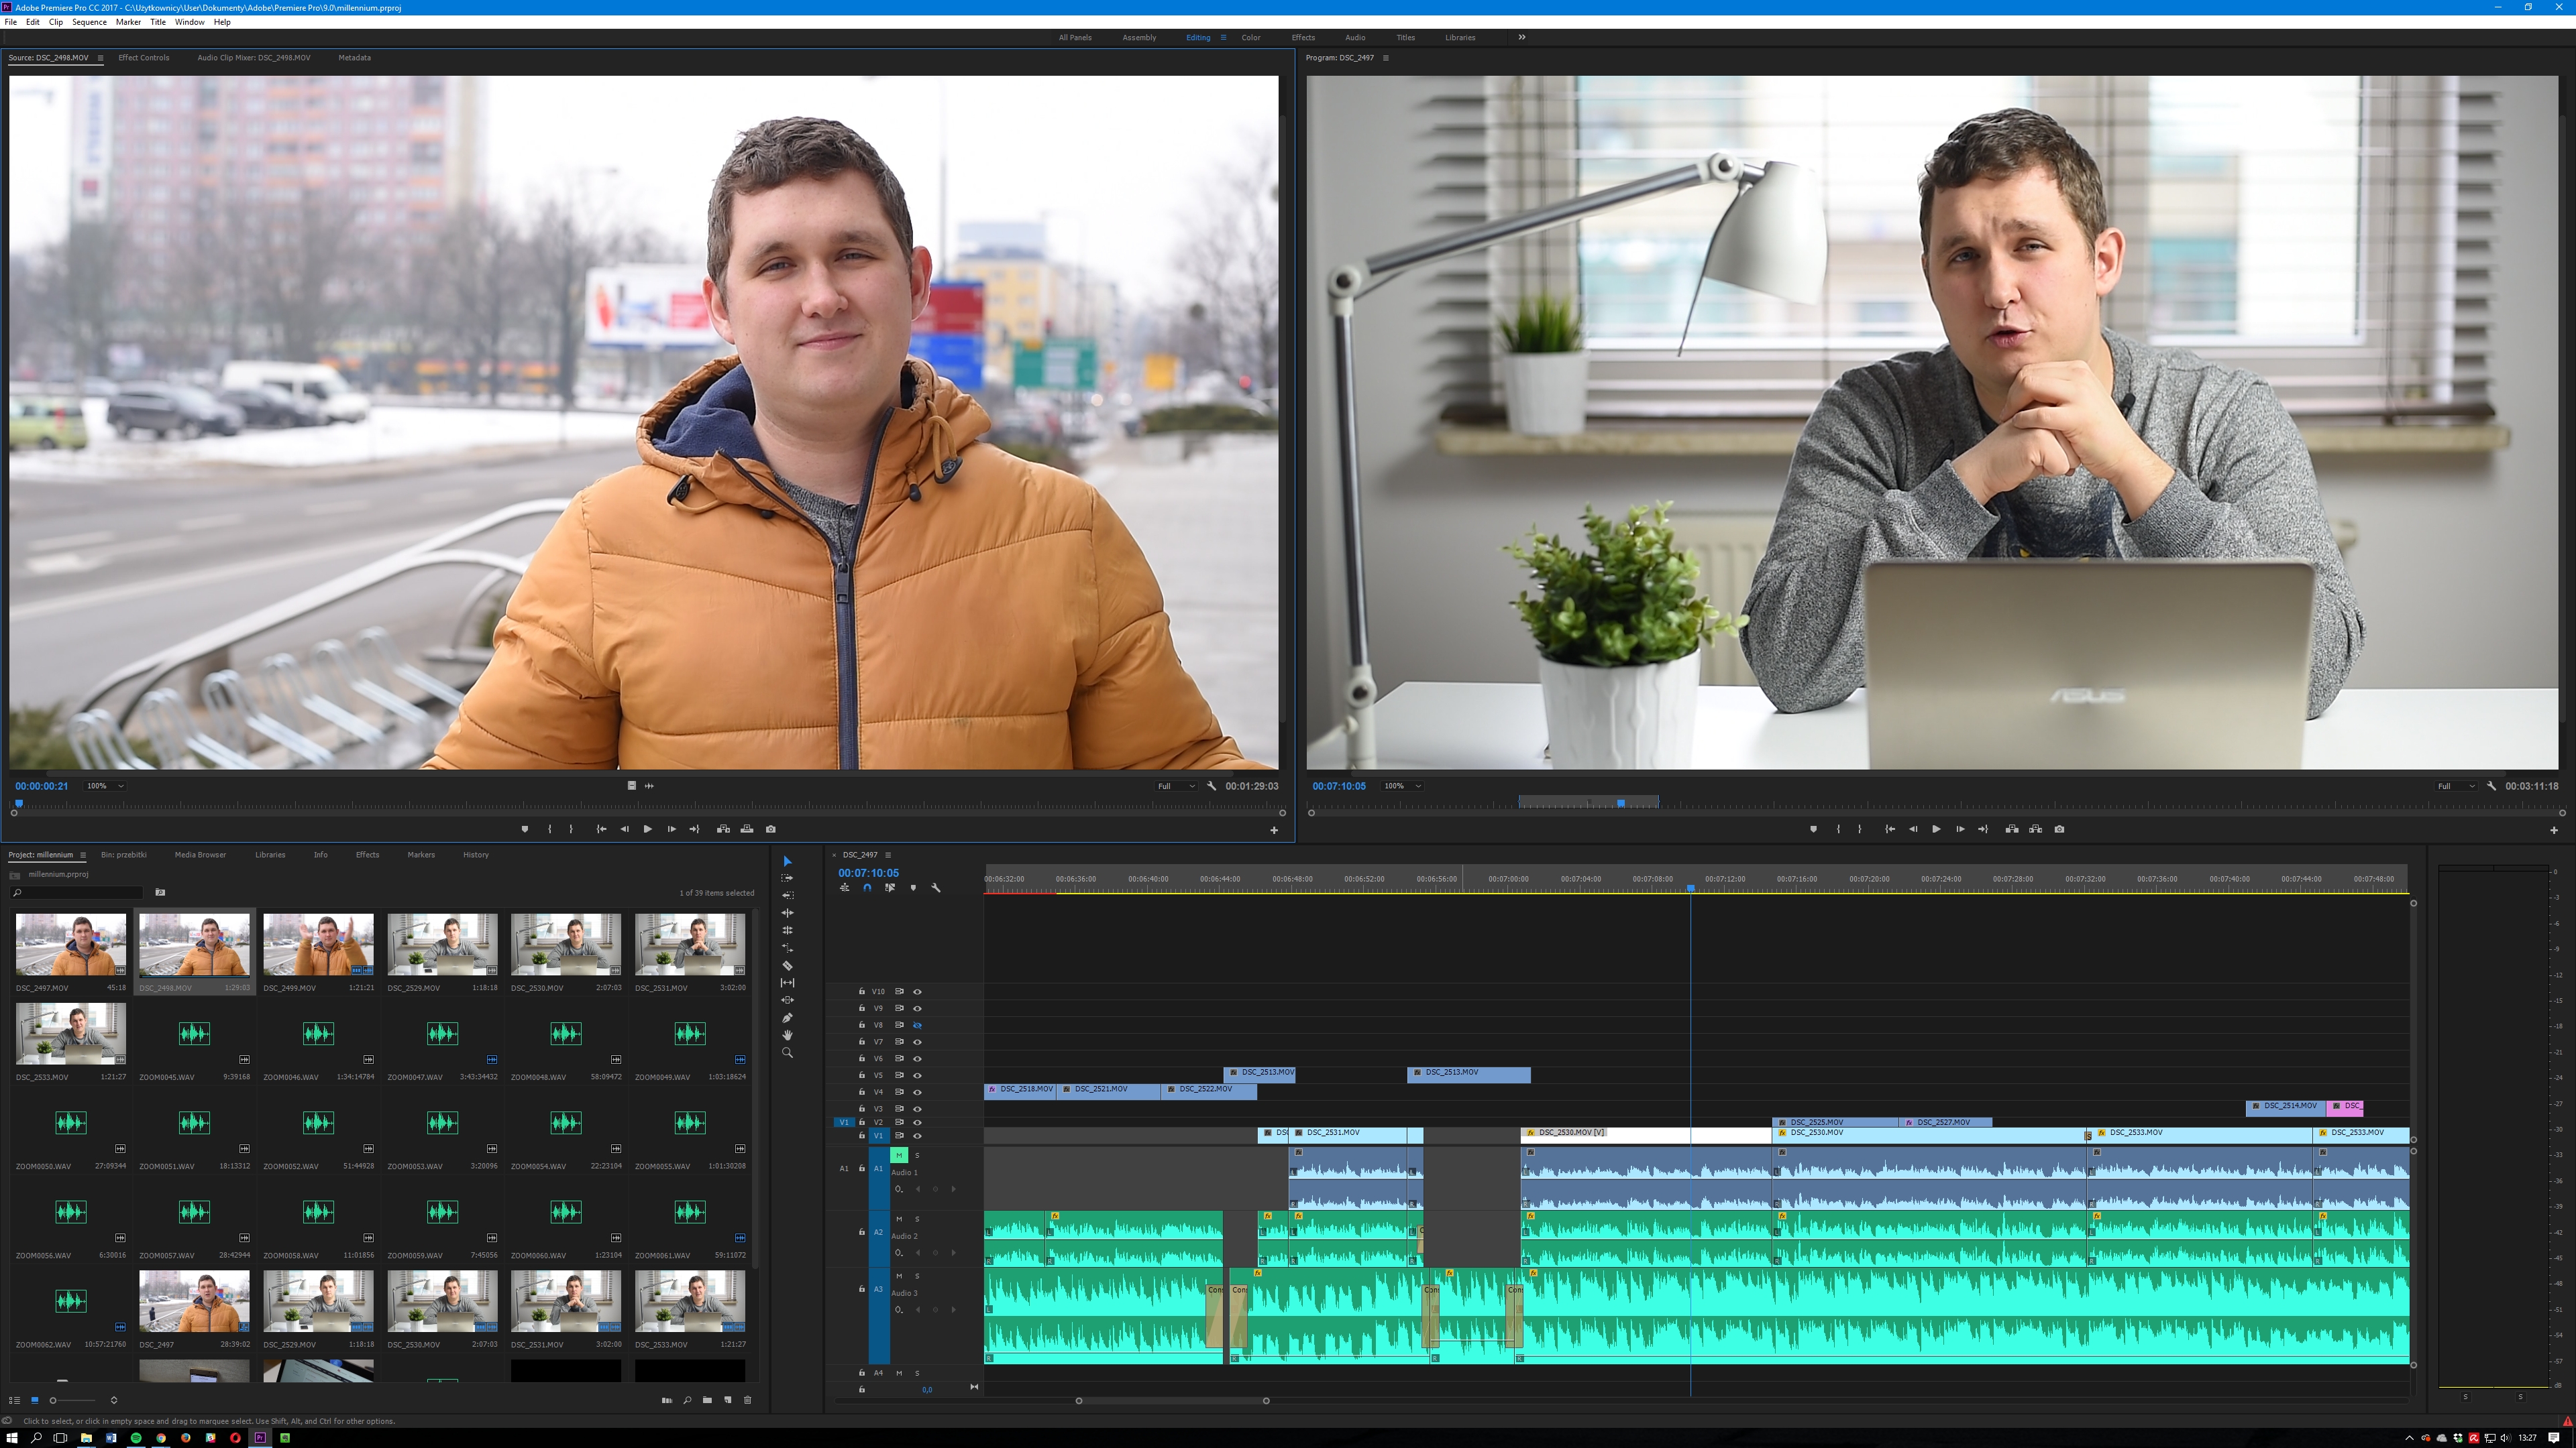The image size is (2576, 1448).
Task: Toggle lock on V4 track
Action: tap(861, 1092)
